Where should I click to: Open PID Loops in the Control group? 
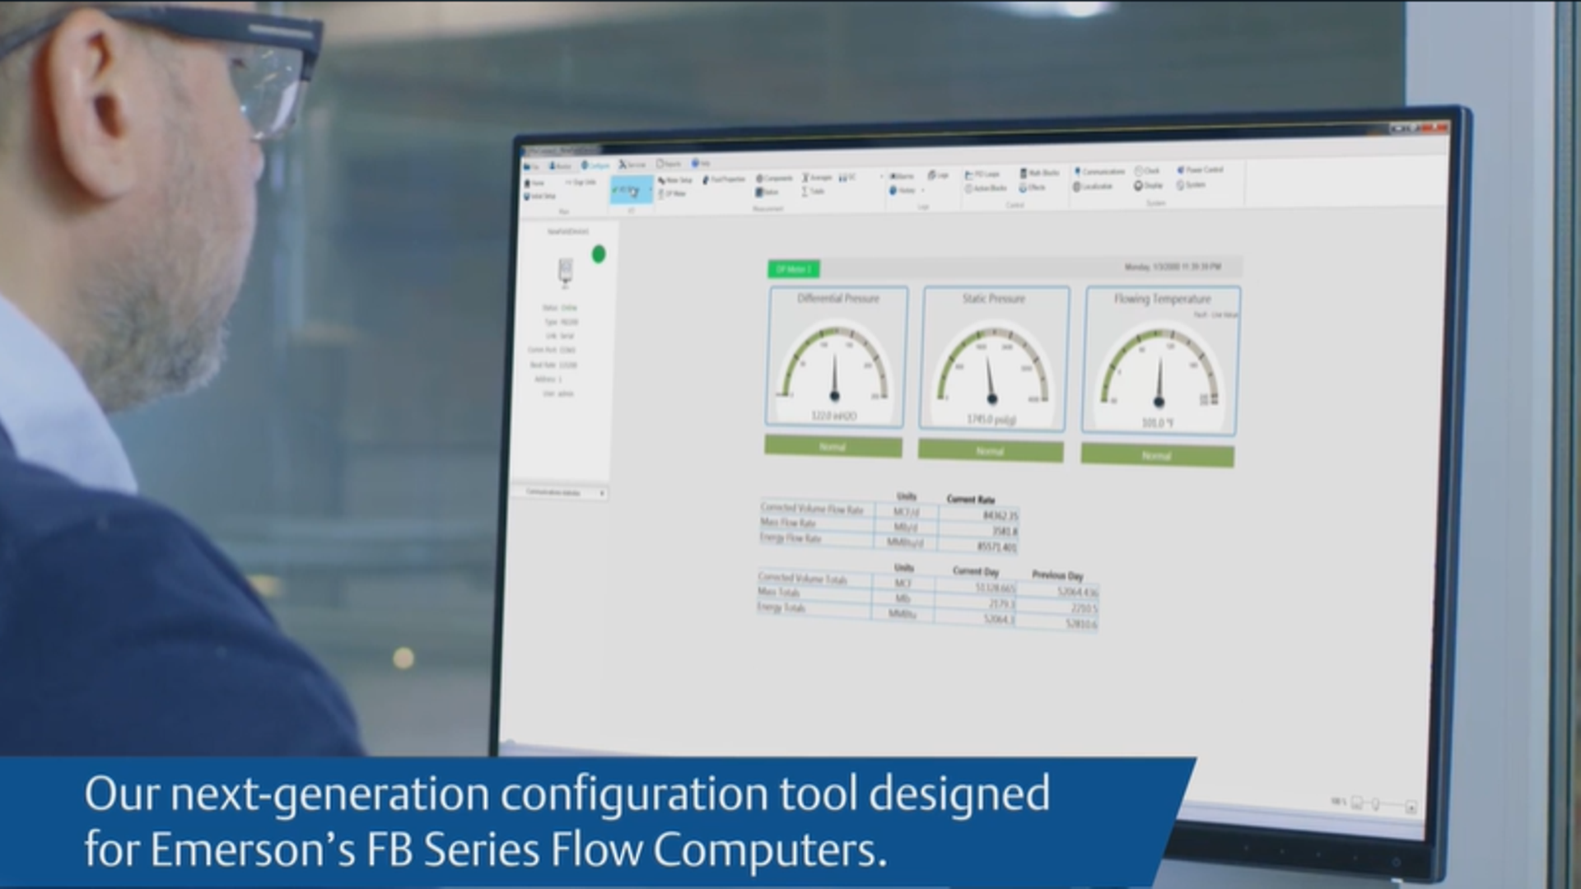[x=982, y=175]
